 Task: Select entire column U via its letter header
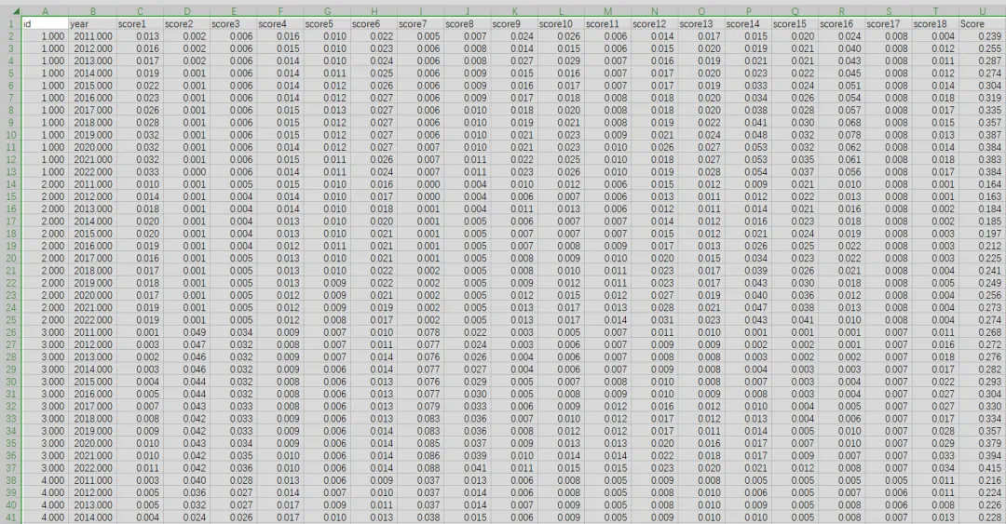982,11
